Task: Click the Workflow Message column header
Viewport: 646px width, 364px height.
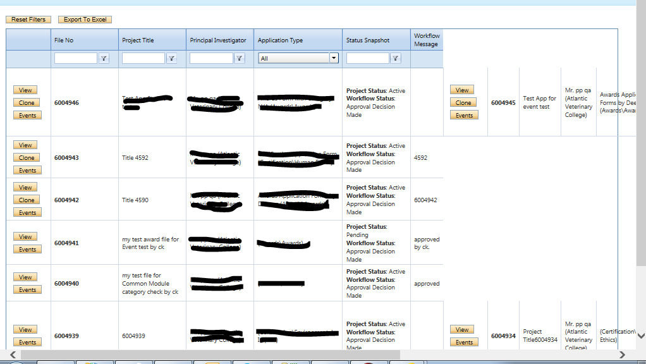Action: [427, 40]
